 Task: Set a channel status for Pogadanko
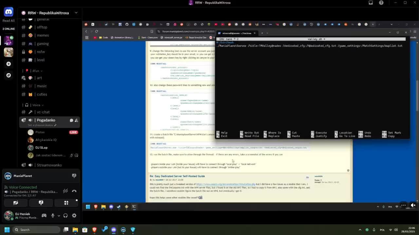(42, 125)
